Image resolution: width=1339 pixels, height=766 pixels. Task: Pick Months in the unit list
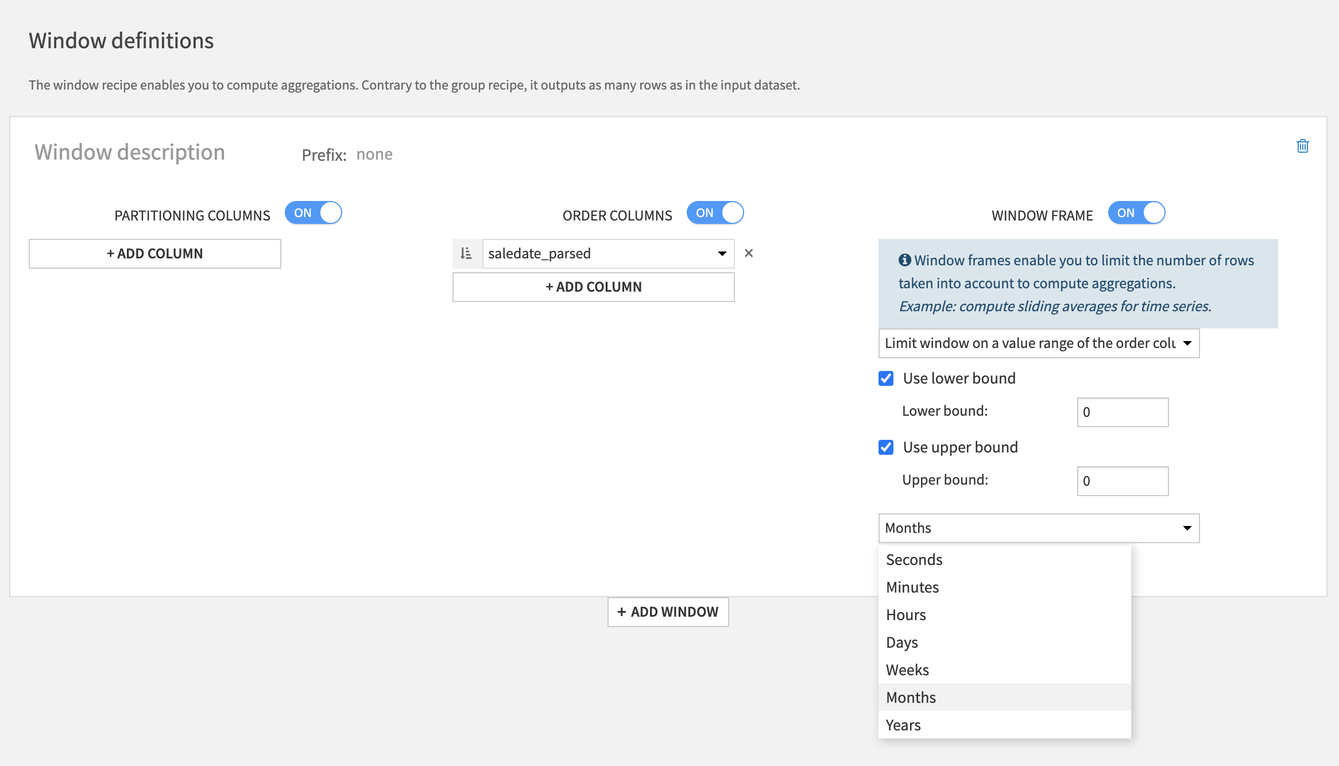[x=1004, y=698]
